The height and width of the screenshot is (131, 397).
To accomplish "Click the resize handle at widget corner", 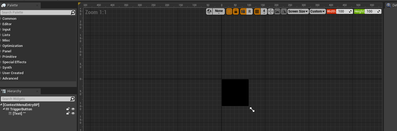I will pos(252,110).
